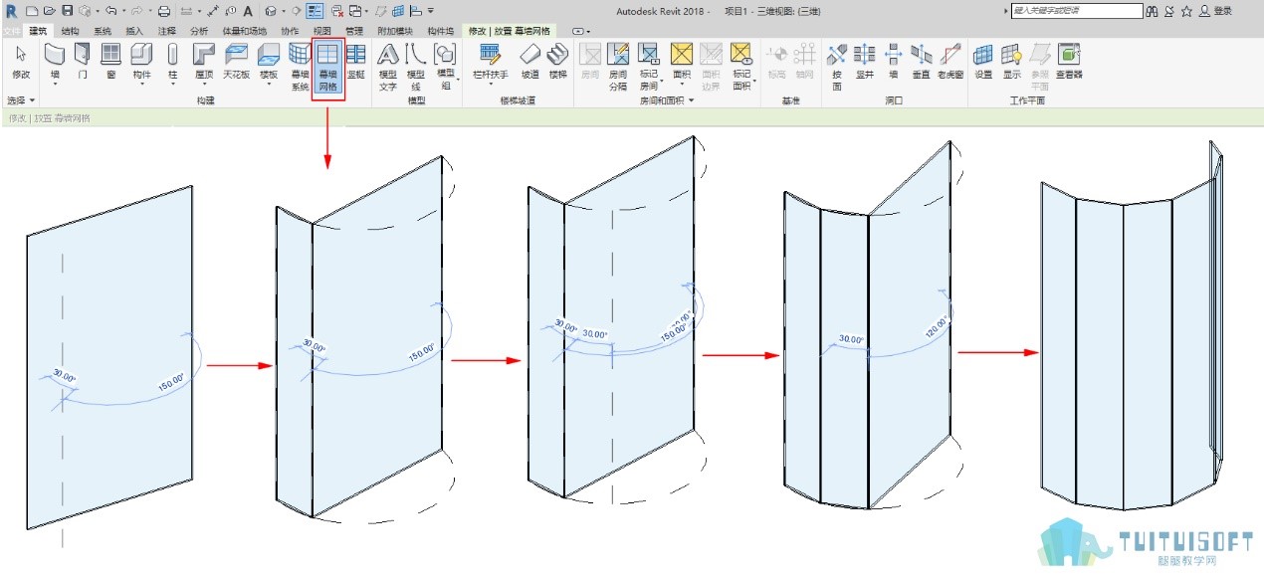Toggle thin lines in quick access toolbar

click(314, 11)
